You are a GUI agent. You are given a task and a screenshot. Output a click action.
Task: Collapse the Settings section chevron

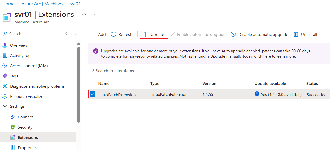(5, 106)
